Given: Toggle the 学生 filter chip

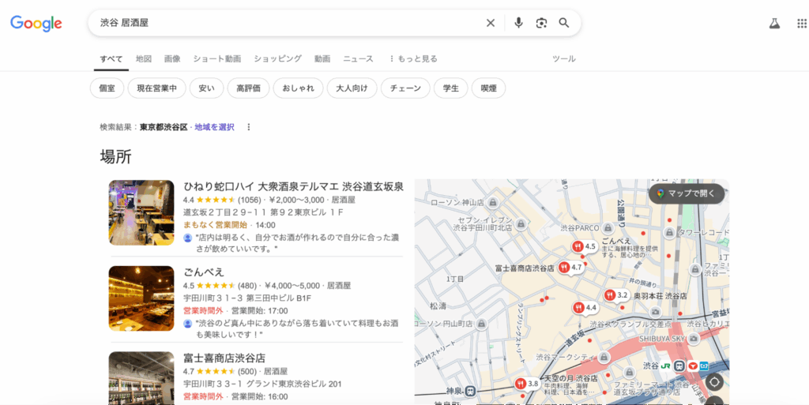Looking at the screenshot, I should tap(451, 88).
